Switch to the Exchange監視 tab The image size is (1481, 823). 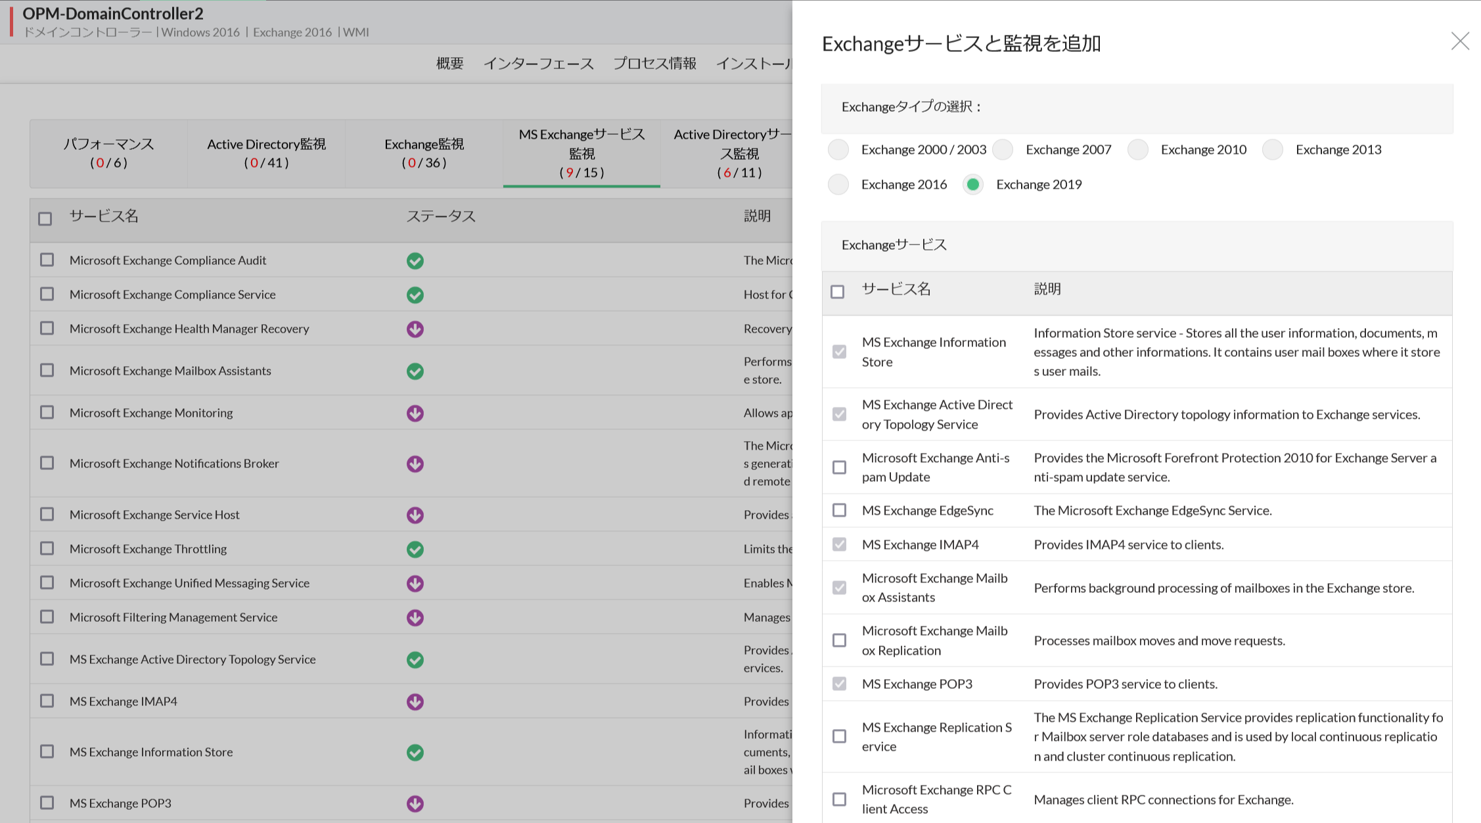(424, 153)
